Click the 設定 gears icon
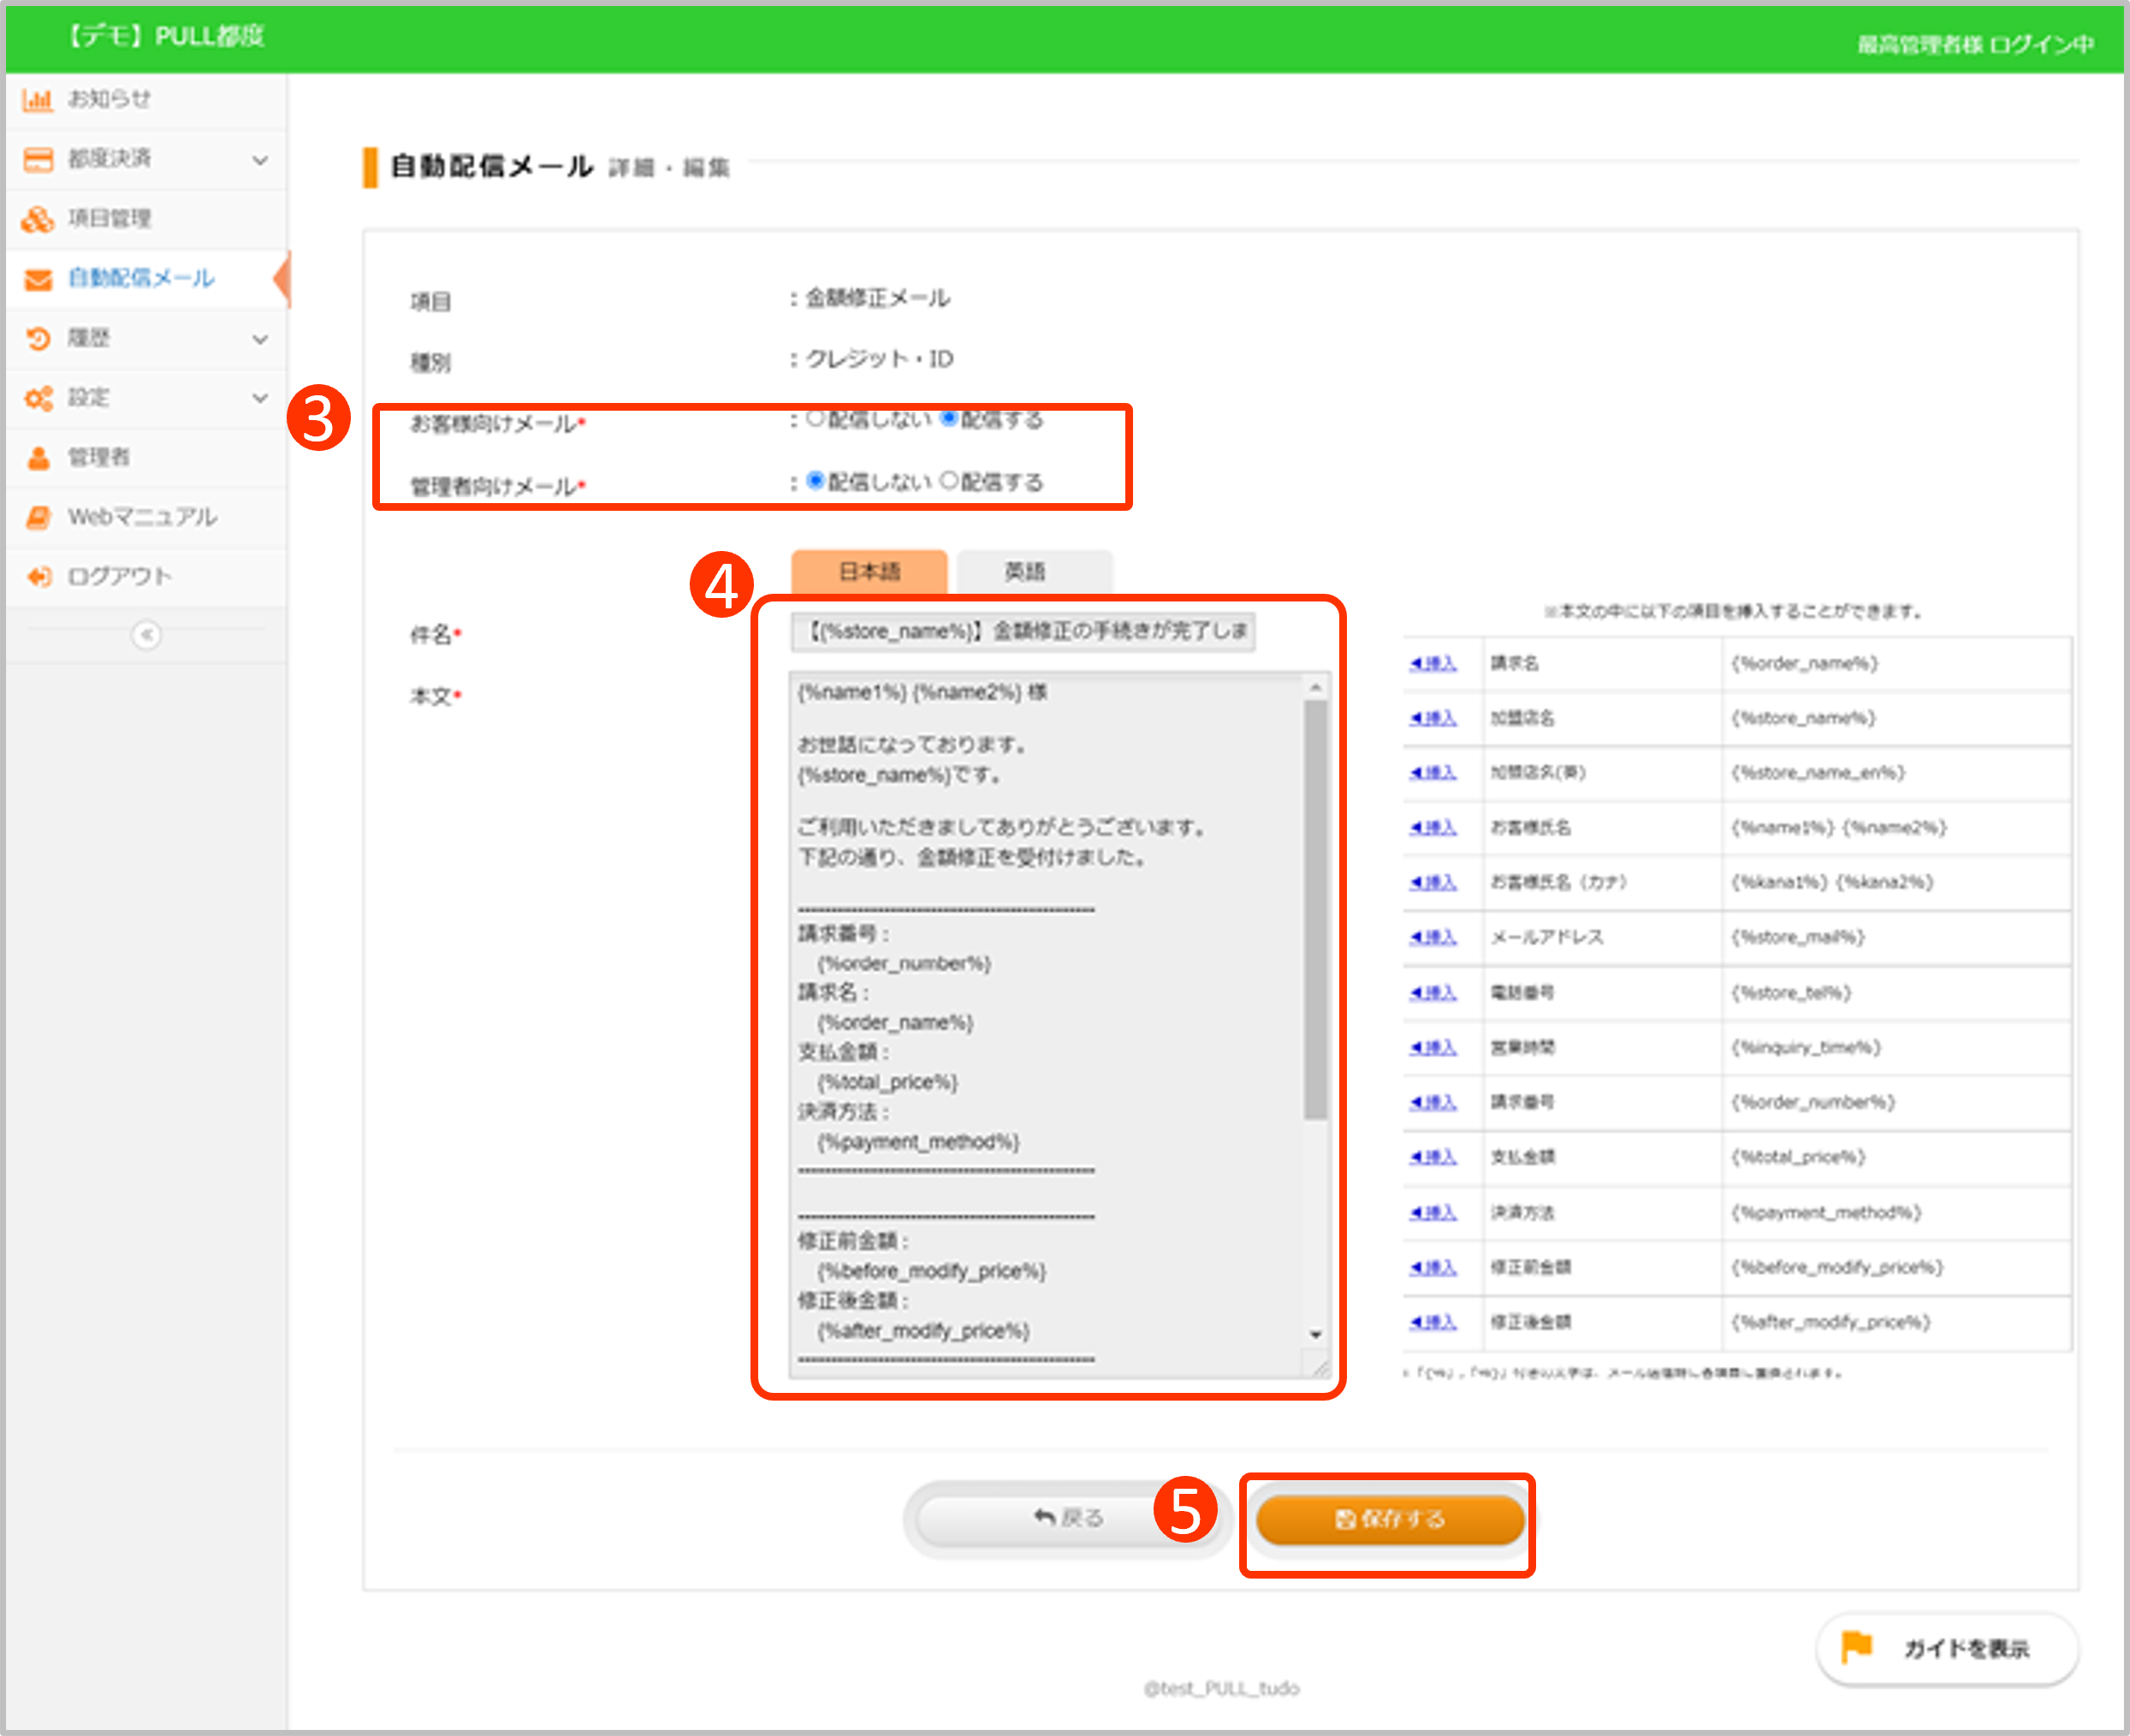The height and width of the screenshot is (1736, 2130). tap(38, 398)
